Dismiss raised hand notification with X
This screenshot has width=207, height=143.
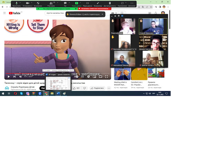coord(102,14)
